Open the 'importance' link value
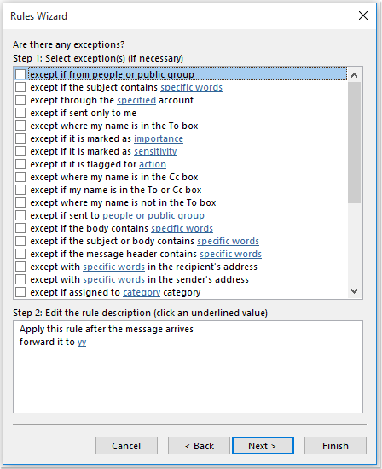The height and width of the screenshot is (469, 382). click(x=159, y=138)
